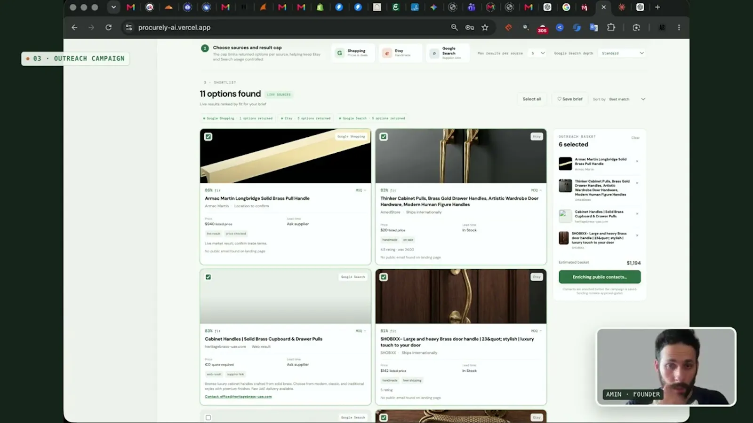Click the browser forward arrow

point(91,27)
